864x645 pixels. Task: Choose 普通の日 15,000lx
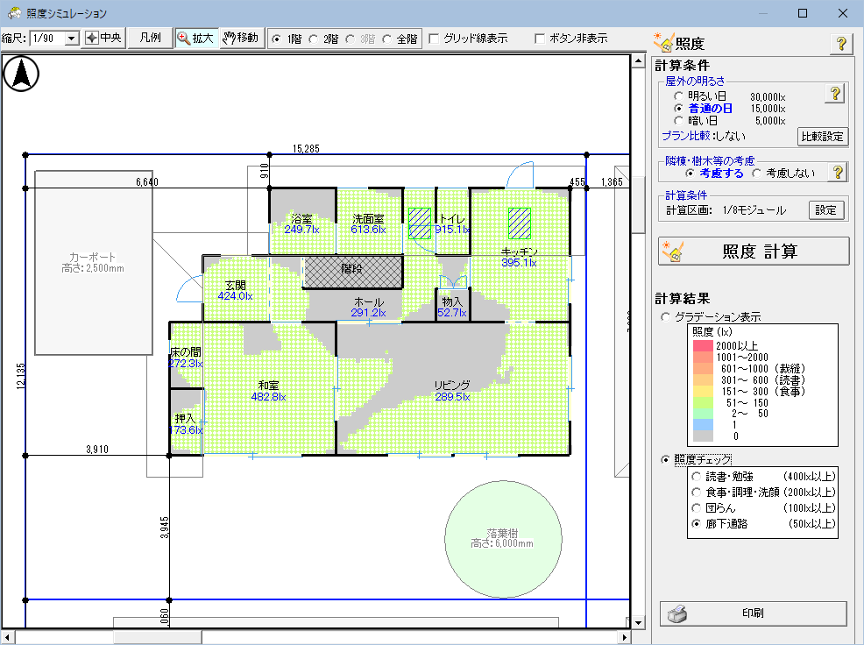679,109
